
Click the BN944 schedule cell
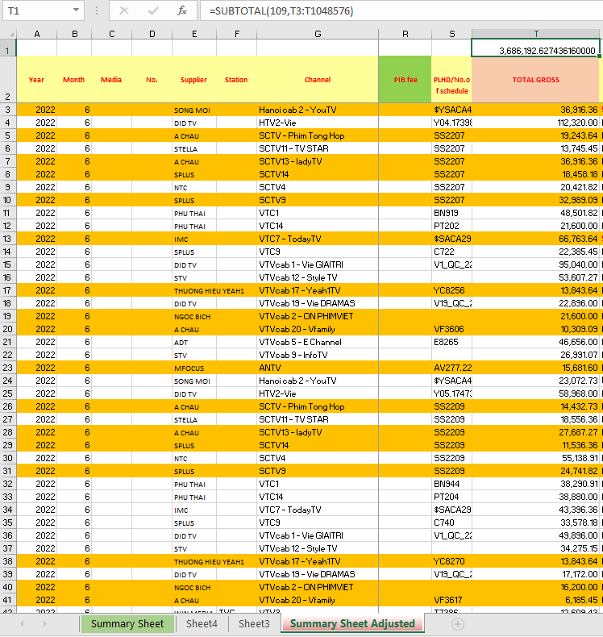click(451, 484)
